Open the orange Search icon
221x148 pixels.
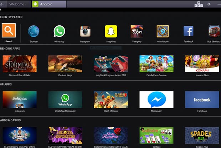point(9,30)
